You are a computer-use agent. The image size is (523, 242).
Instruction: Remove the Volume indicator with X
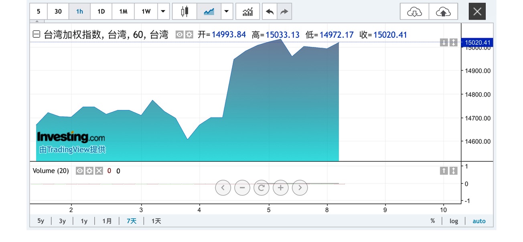point(99,171)
